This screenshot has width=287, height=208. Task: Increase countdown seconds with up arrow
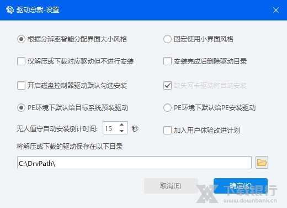point(121,124)
